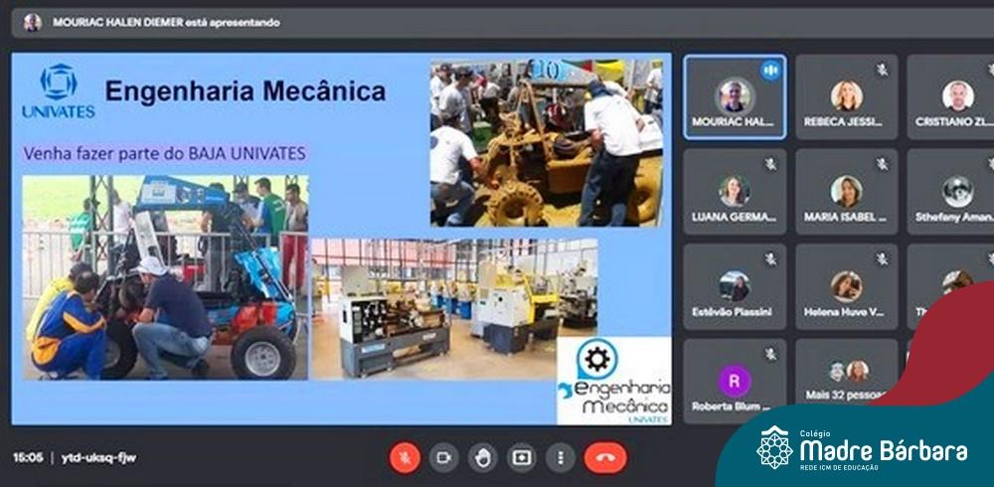Click the Engenharia Mecânica gear logo

613,381
